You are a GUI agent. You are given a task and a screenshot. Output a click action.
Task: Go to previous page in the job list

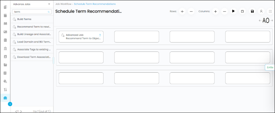pos(16,111)
